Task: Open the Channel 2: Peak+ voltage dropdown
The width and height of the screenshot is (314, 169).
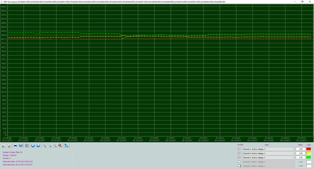Action: 268,166
